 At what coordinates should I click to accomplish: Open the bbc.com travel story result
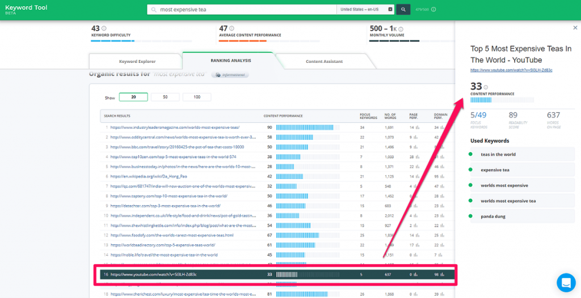coord(177,147)
